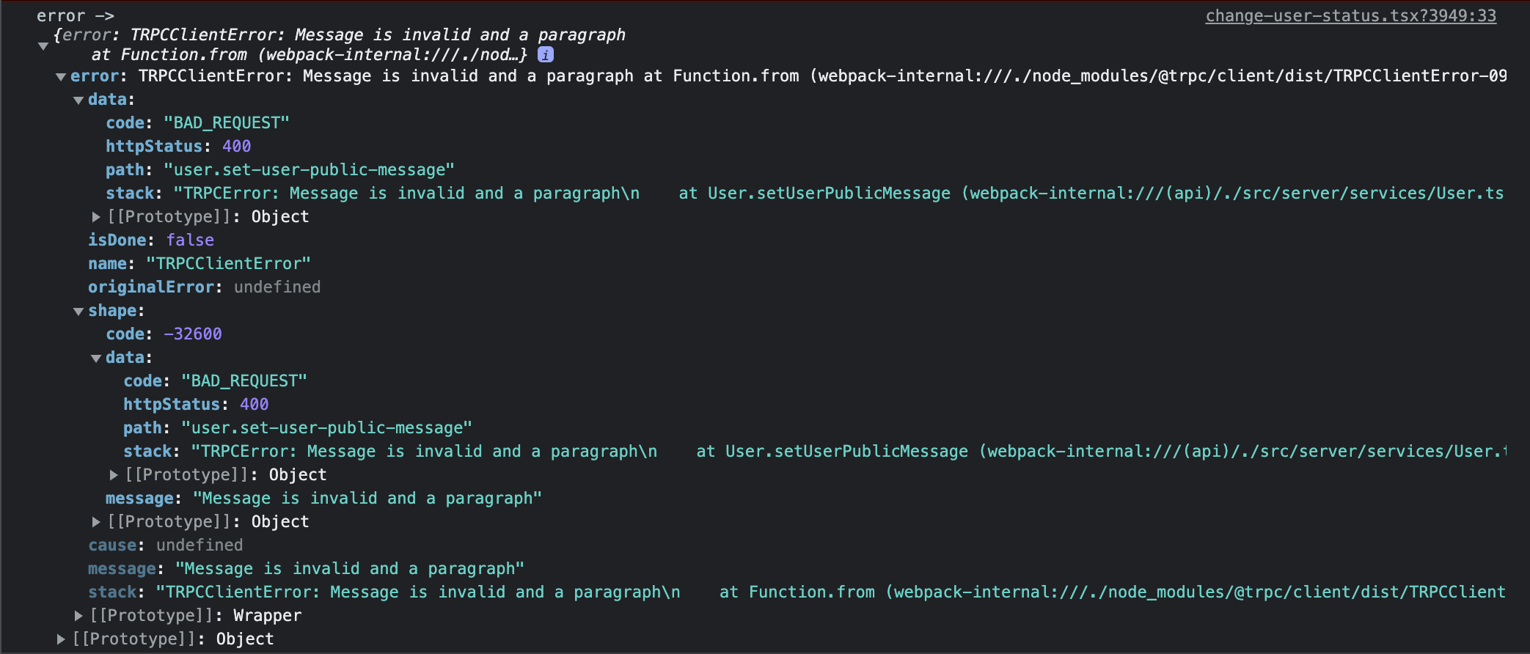Click the blue info icon after the object preview

pos(546,54)
